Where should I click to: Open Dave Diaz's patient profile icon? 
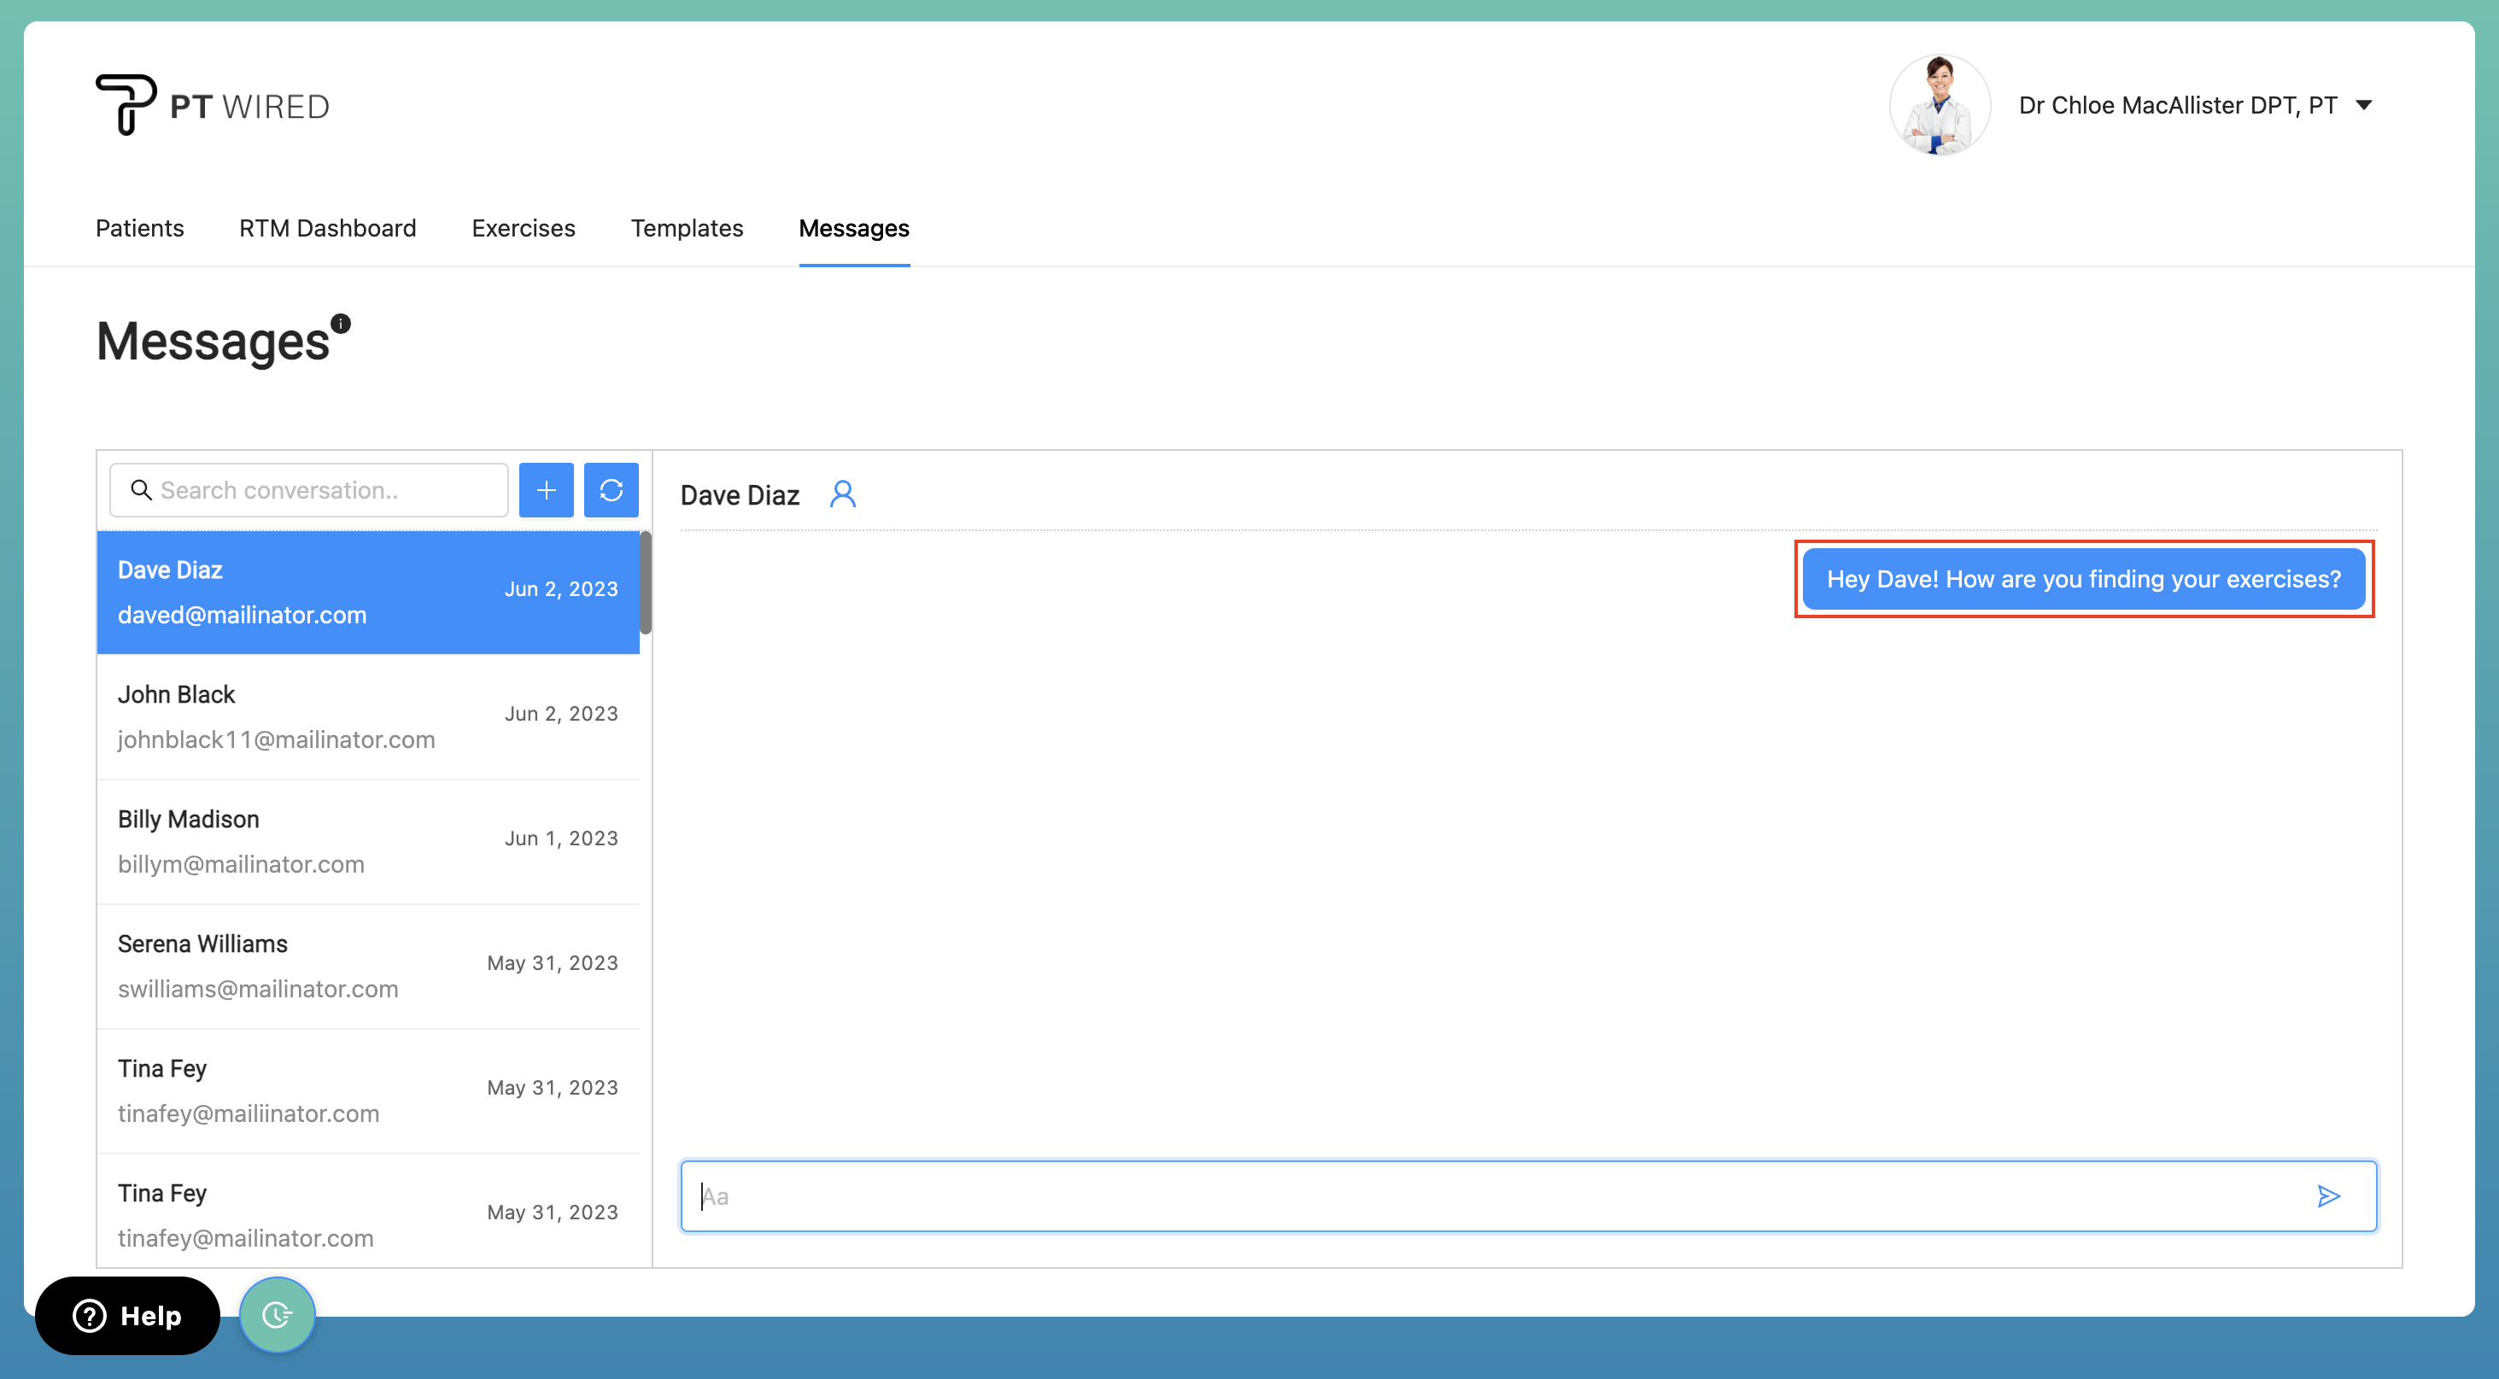[843, 494]
